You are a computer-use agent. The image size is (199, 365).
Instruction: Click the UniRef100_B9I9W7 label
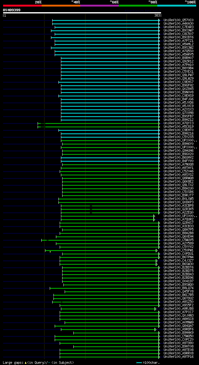click(x=178, y=31)
